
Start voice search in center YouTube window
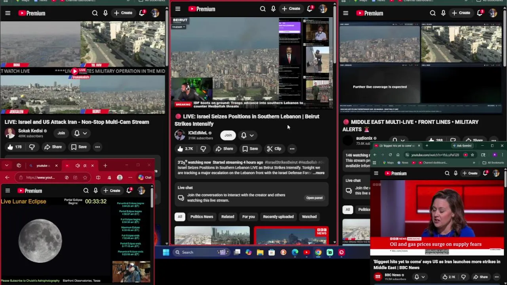pos(273,9)
